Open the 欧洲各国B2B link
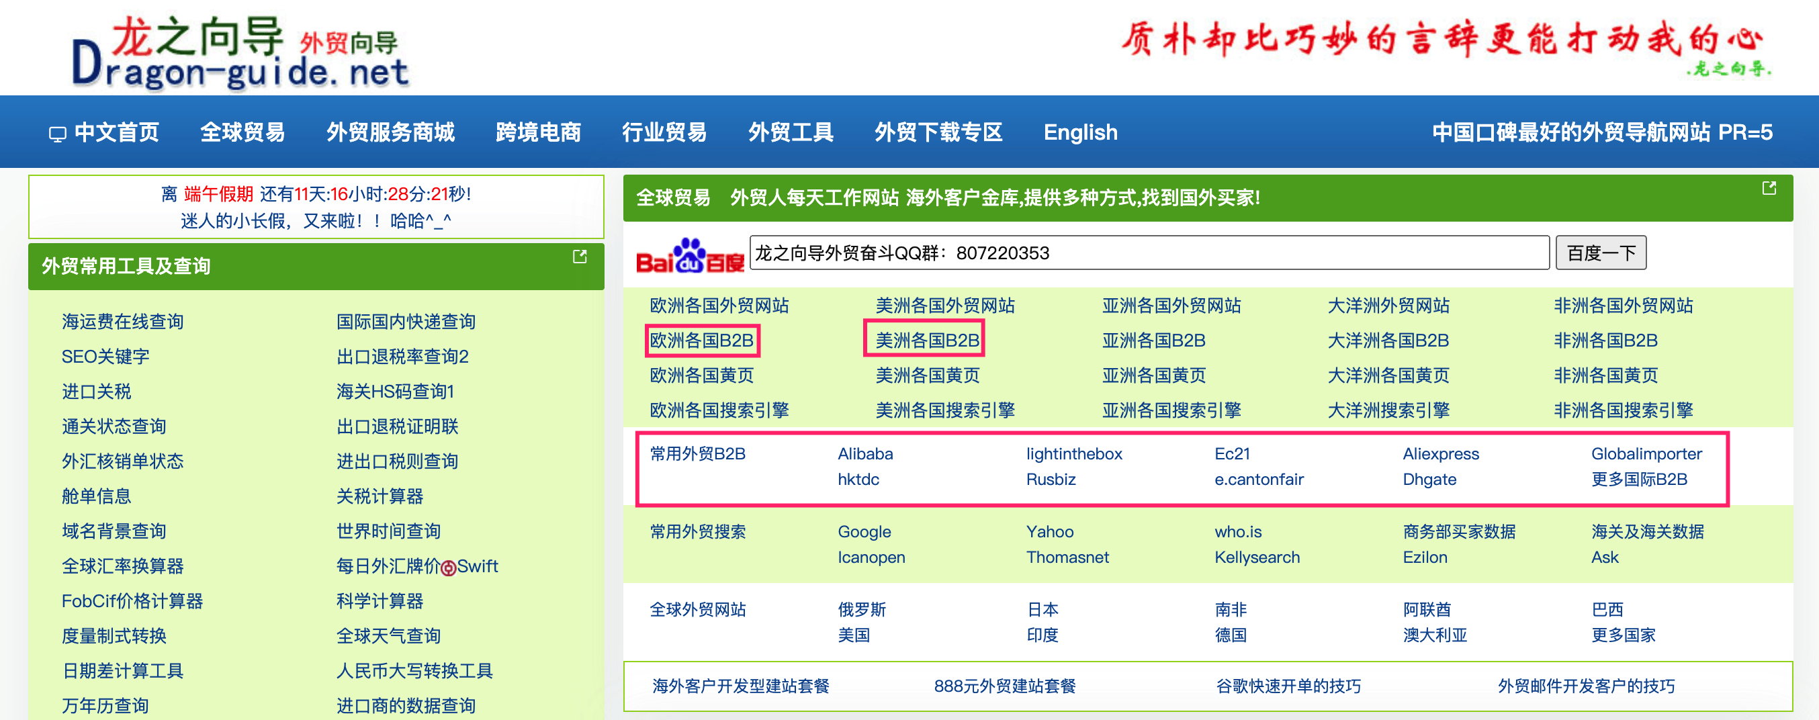The height and width of the screenshot is (720, 1819). (702, 341)
